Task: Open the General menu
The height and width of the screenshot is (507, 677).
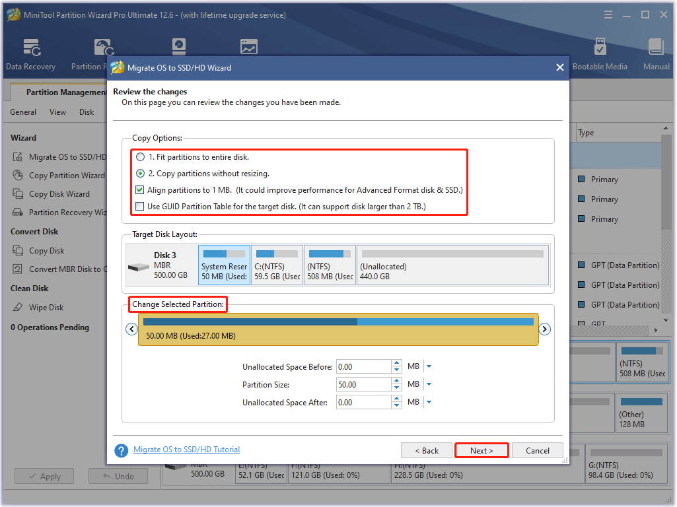Action: tap(23, 112)
